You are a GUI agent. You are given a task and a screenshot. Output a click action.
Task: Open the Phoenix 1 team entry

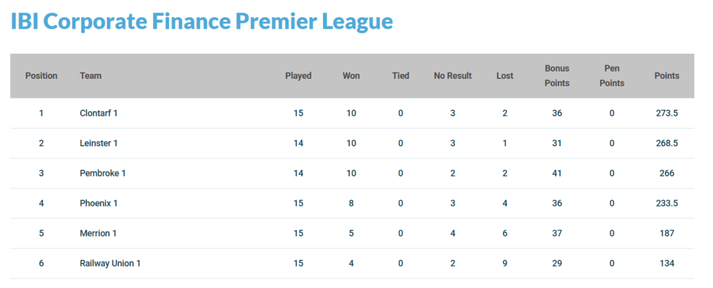pos(98,203)
